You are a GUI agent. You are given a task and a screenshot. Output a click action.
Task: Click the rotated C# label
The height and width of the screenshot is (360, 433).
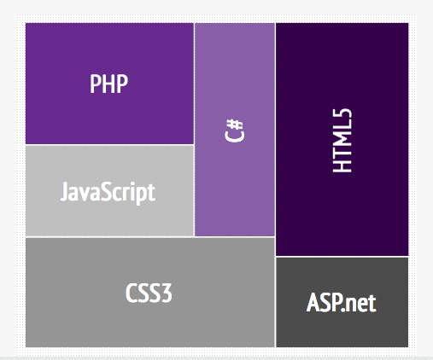coord(235,131)
